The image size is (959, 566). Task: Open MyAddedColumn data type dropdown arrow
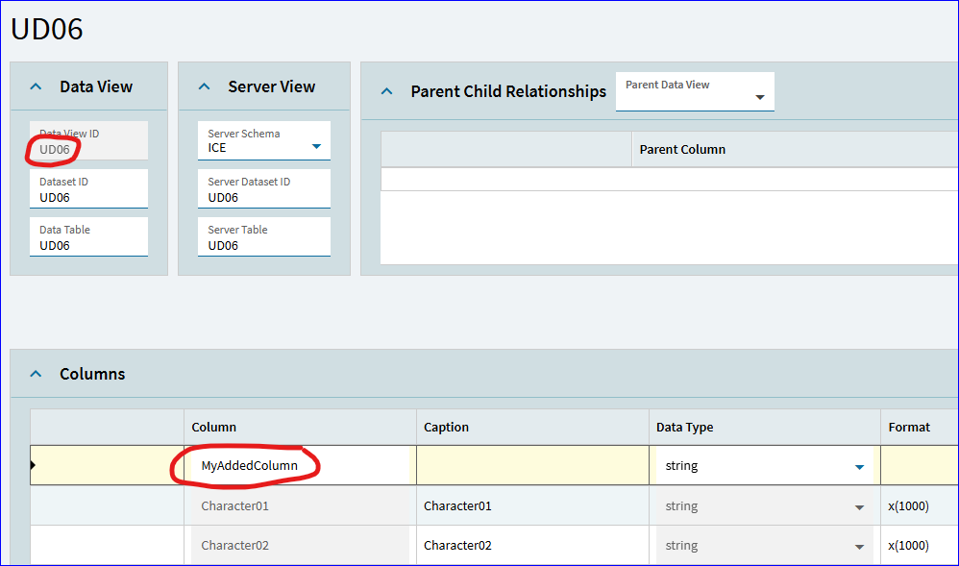tap(859, 467)
